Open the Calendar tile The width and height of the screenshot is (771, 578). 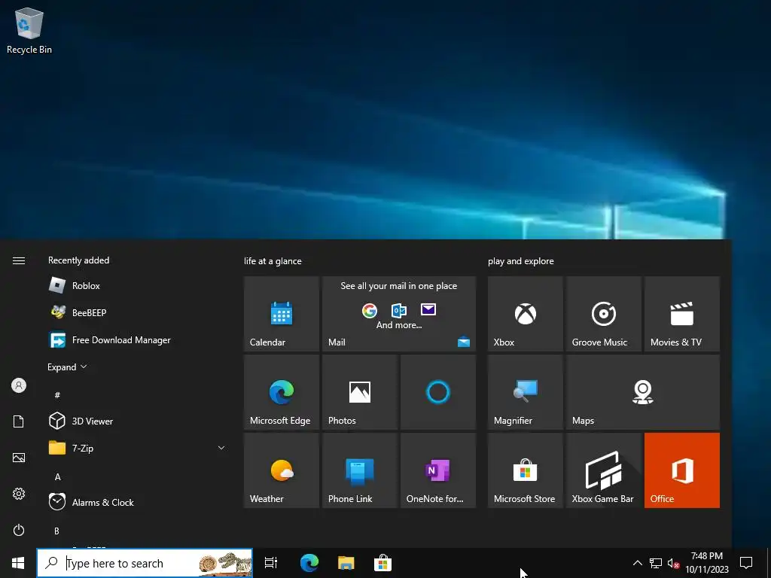pyautogui.click(x=282, y=314)
